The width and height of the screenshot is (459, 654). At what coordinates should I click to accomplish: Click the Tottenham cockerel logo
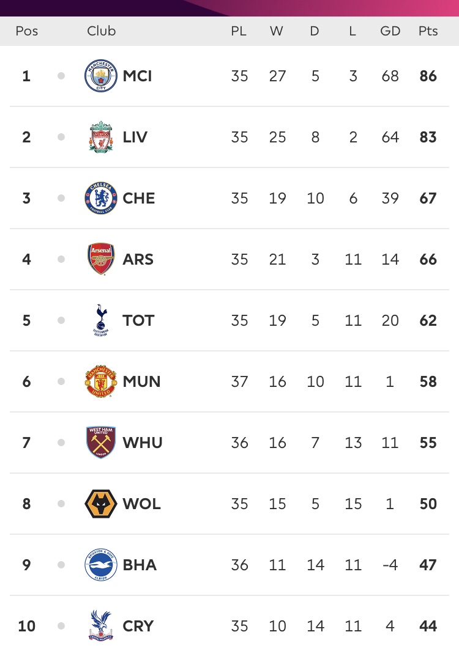point(100,320)
